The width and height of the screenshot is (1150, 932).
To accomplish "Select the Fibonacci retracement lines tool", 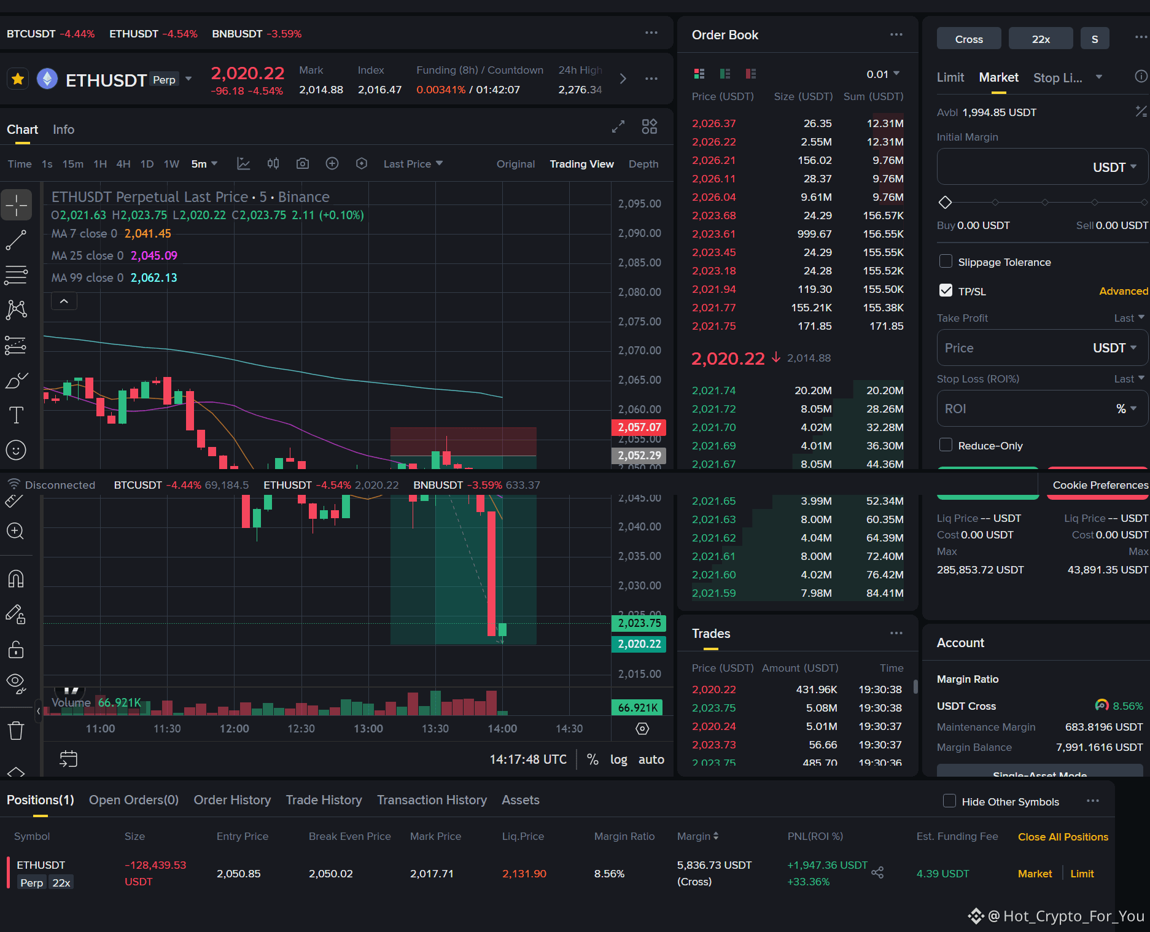I will click(16, 275).
